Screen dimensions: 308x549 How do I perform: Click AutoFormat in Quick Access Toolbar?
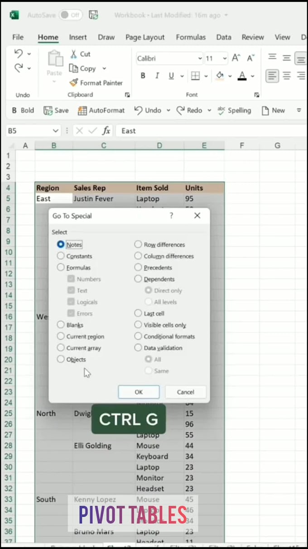pyautogui.click(x=101, y=110)
